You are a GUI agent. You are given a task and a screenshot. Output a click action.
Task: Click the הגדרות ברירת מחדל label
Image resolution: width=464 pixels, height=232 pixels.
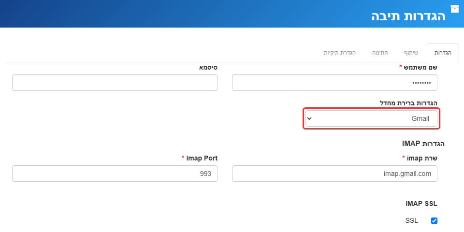(409, 103)
